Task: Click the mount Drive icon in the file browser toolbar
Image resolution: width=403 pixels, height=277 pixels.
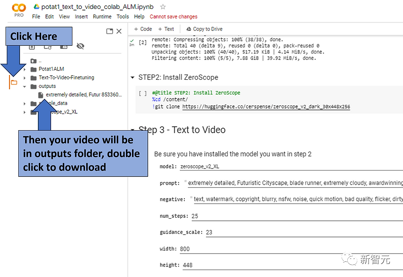Action: click(64, 47)
